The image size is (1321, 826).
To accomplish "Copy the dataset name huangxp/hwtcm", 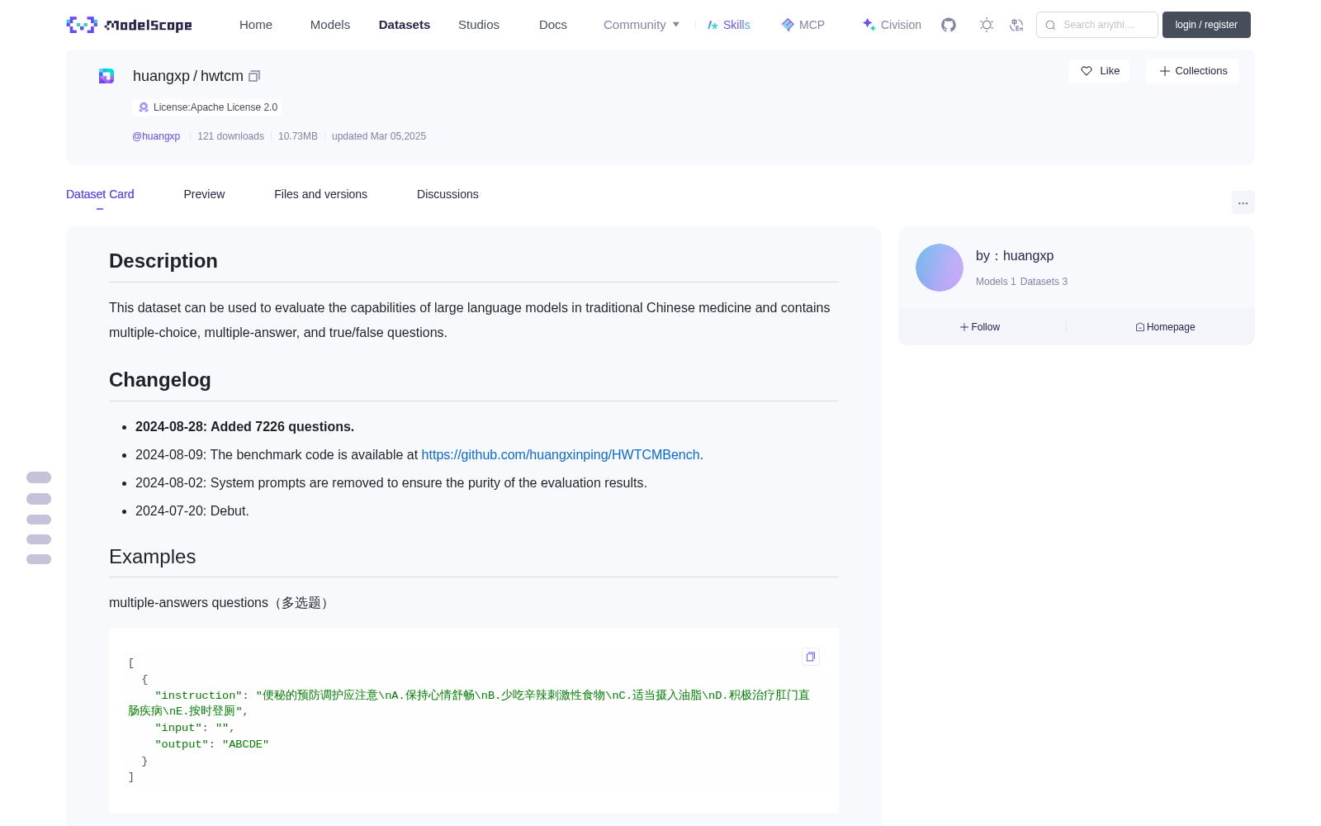I will pyautogui.click(x=254, y=76).
